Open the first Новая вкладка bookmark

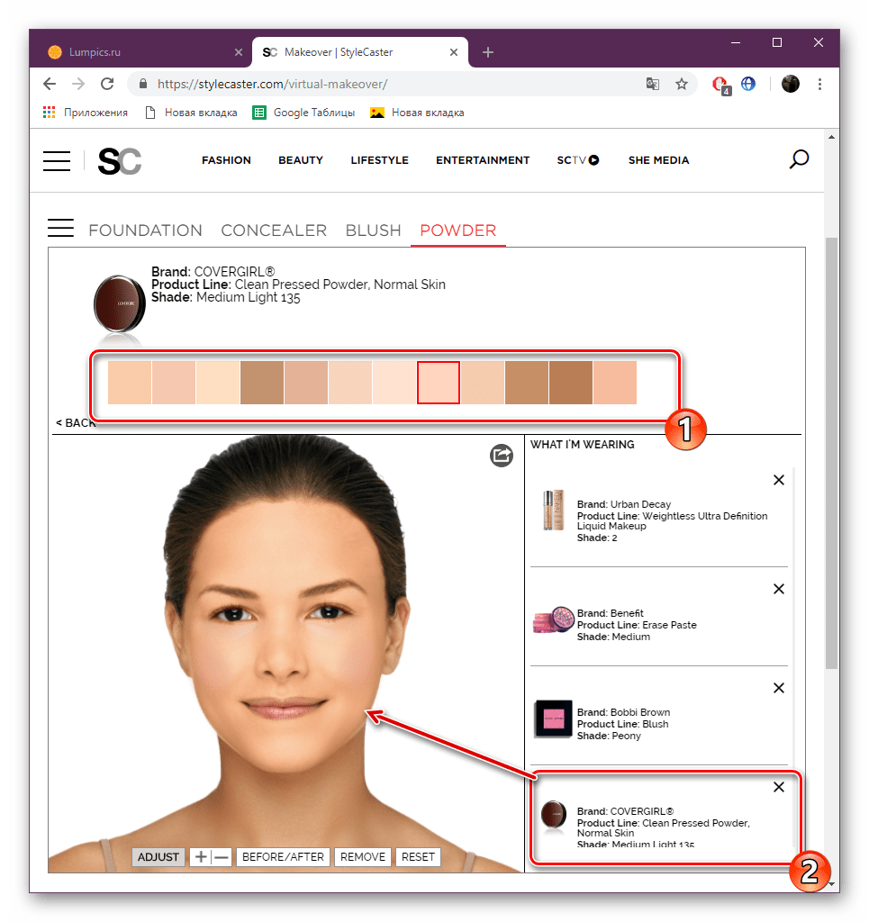[x=191, y=113]
